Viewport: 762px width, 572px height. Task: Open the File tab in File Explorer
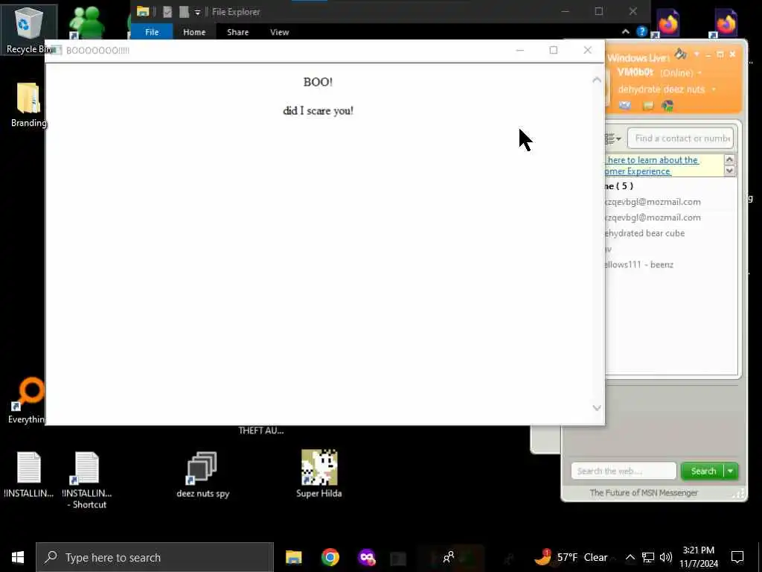pyautogui.click(x=152, y=32)
